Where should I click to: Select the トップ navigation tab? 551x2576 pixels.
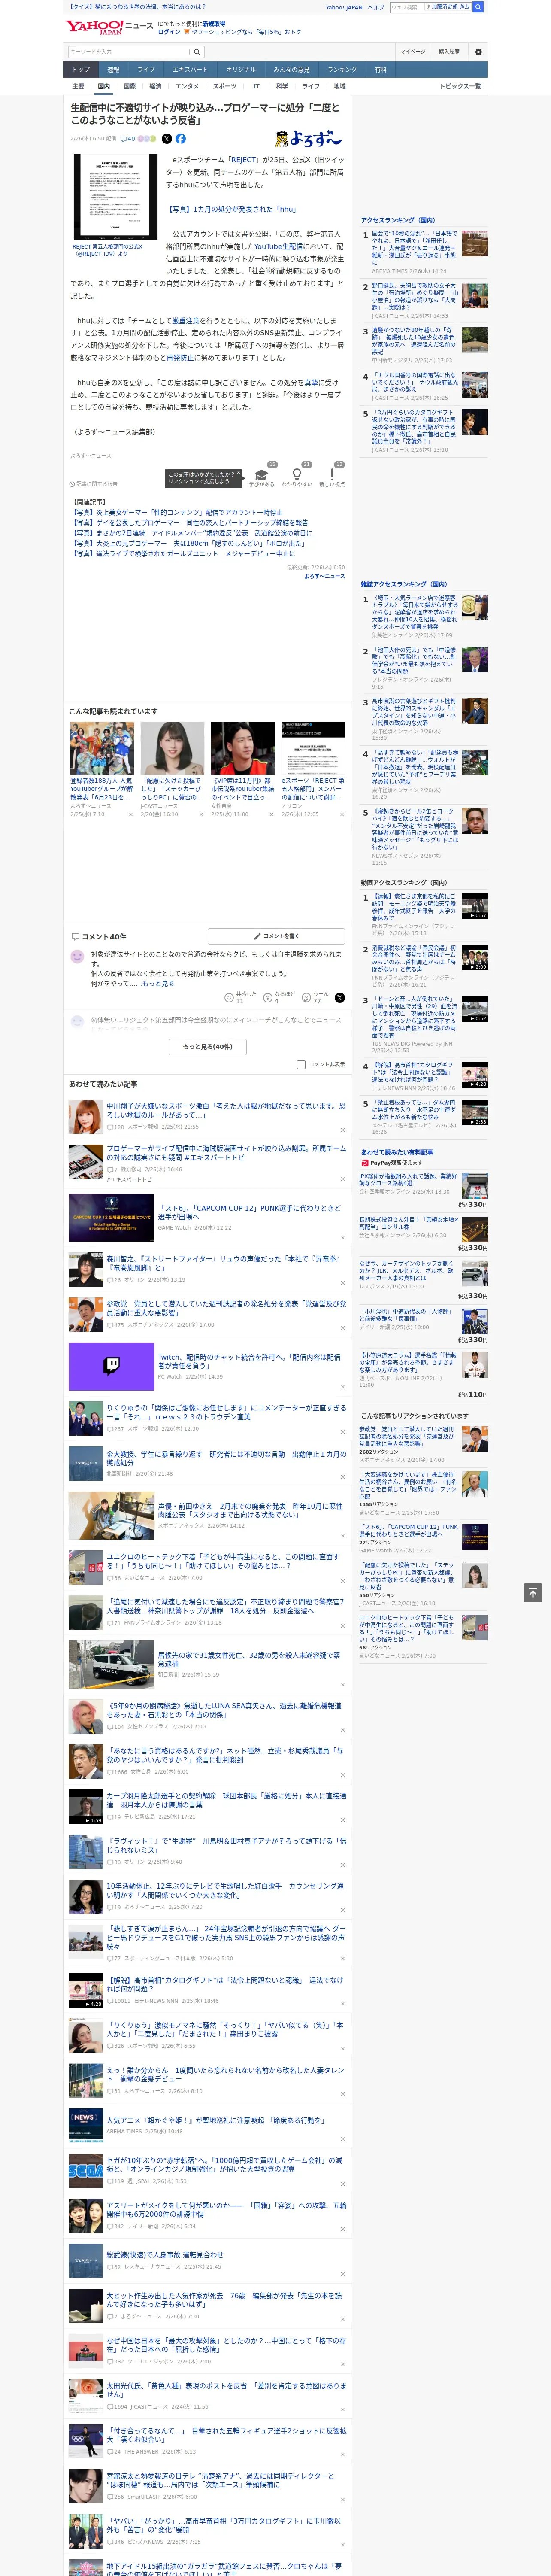click(81, 70)
